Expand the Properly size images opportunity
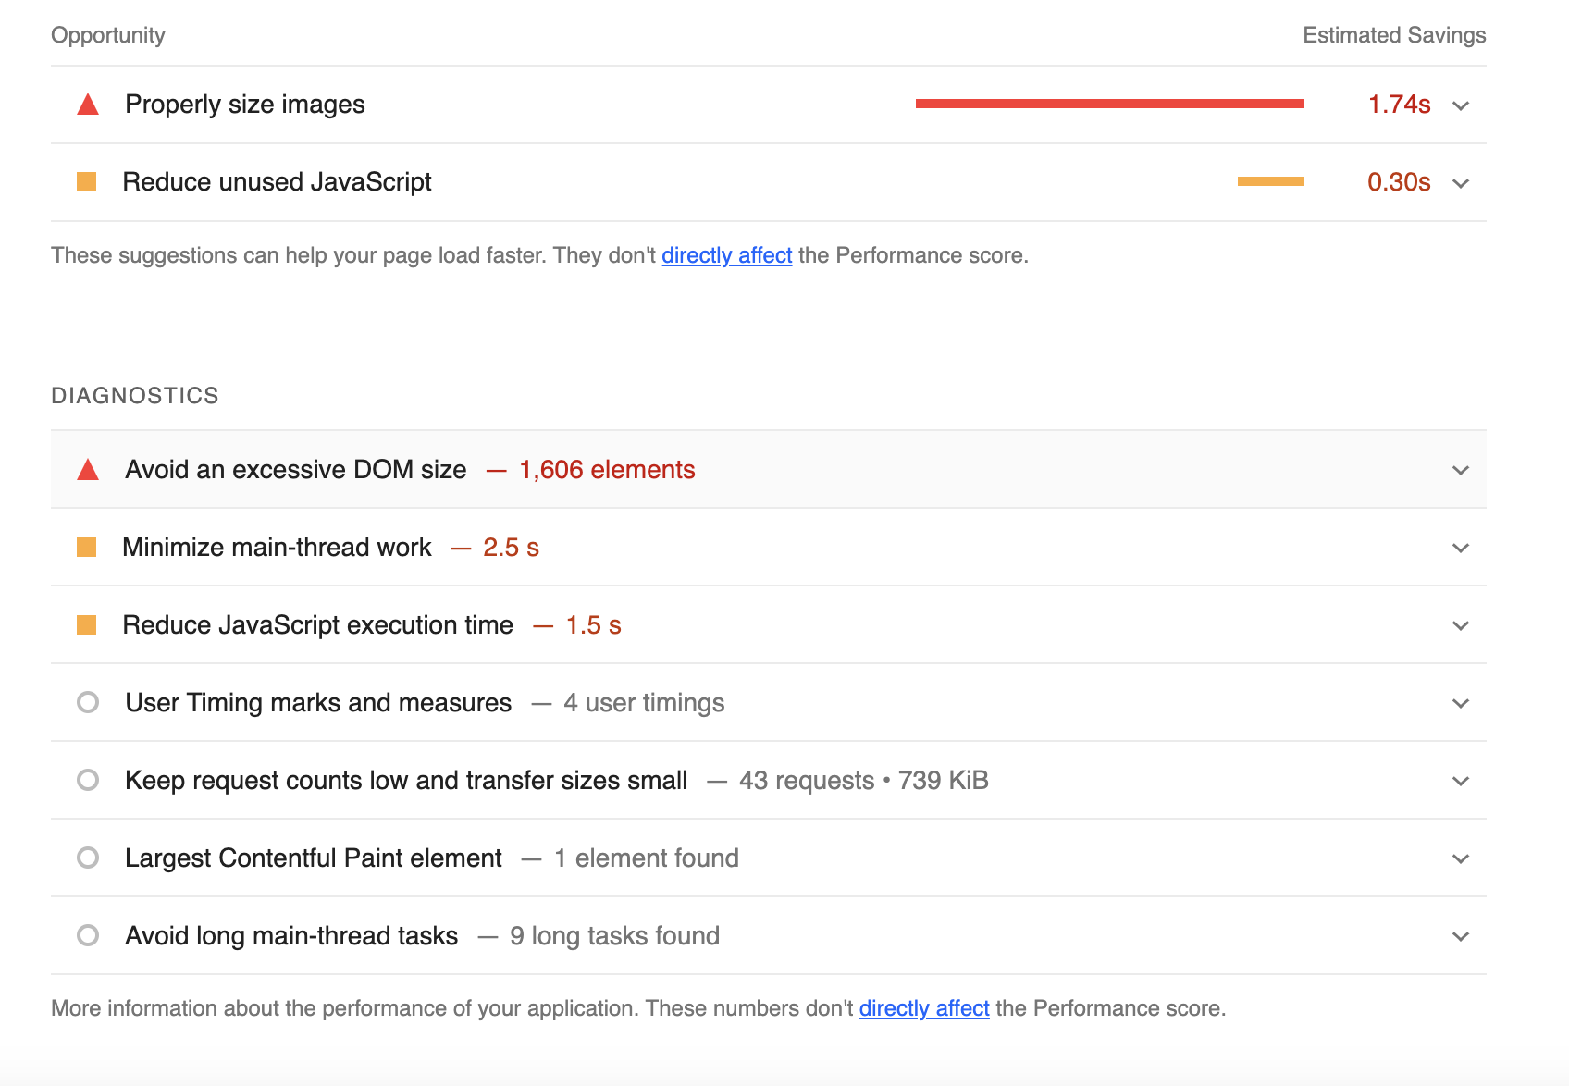 1460,105
